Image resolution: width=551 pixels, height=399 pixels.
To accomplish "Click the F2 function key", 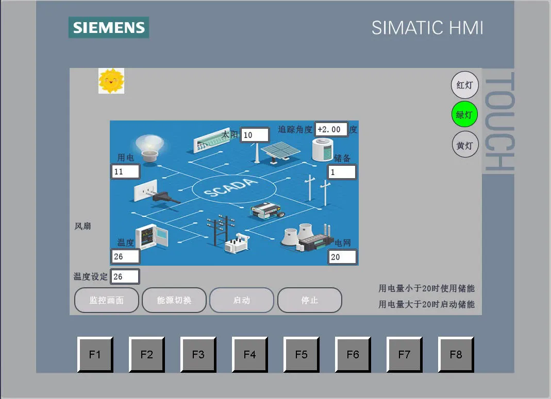I will click(147, 354).
